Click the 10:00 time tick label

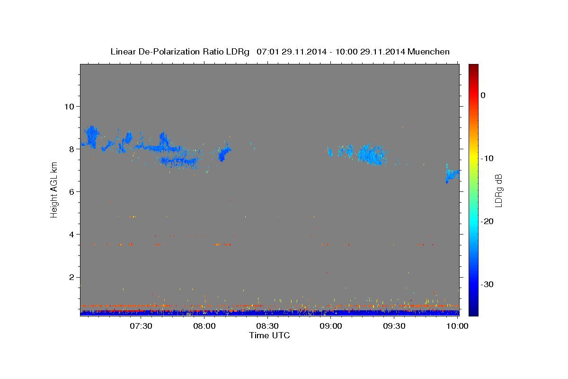tap(458, 326)
